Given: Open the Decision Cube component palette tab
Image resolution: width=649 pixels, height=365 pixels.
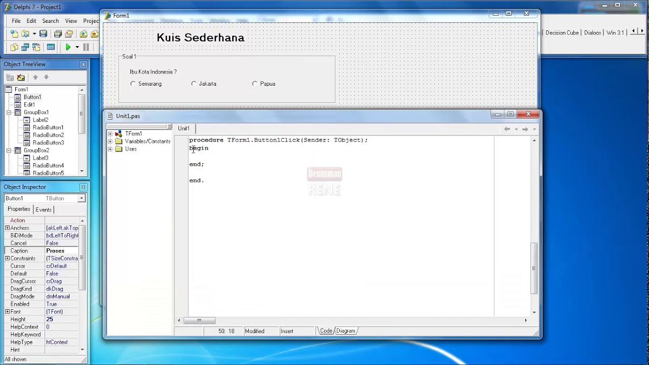Looking at the screenshot, I should 562,32.
